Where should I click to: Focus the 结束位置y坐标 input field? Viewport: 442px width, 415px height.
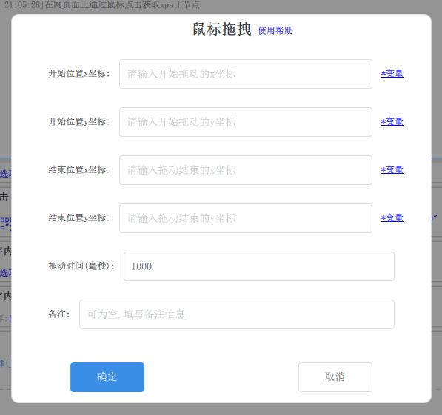tap(246, 218)
